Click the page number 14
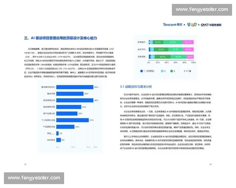Image resolution: width=236 pixels, height=188 pixels. [x=210, y=164]
